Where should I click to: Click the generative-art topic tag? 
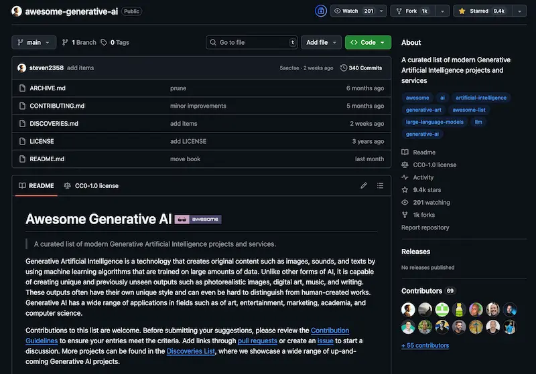(x=423, y=110)
